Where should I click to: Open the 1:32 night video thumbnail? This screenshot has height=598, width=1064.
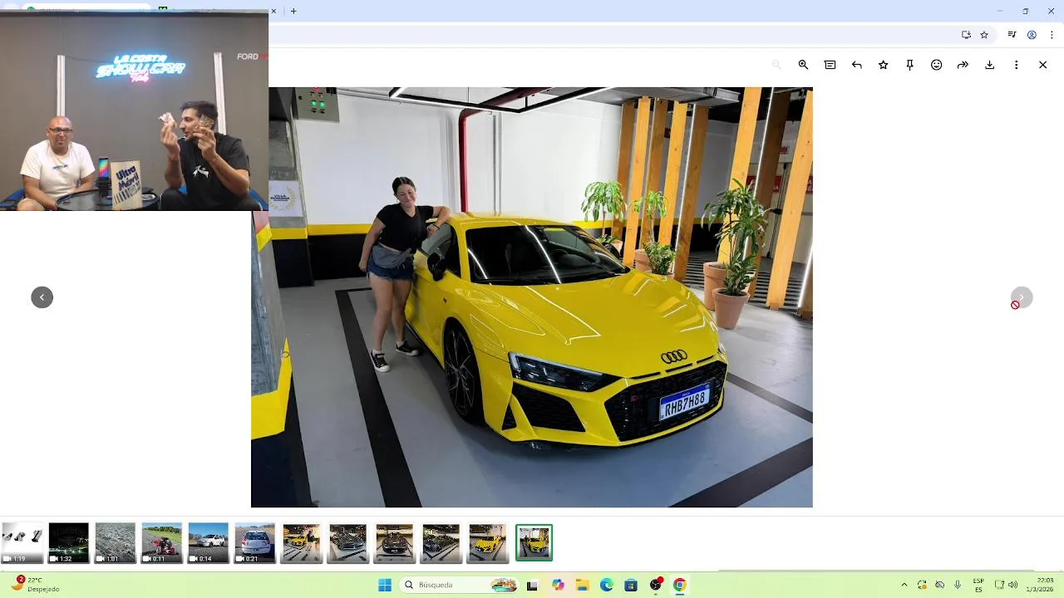point(68,543)
